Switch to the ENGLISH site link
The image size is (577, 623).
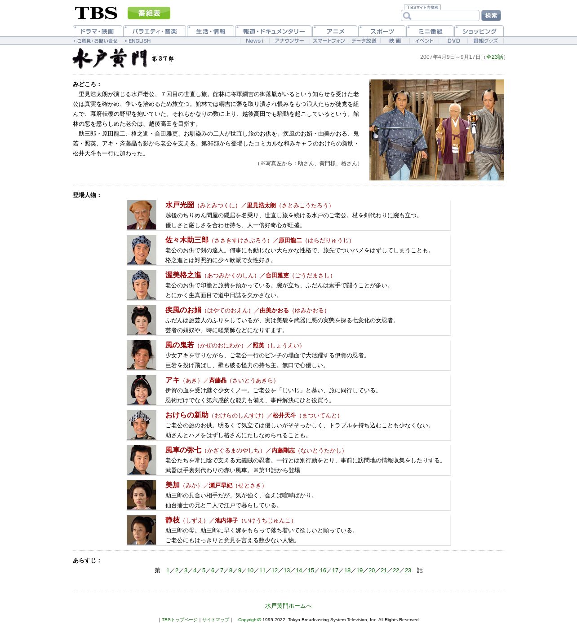(138, 41)
